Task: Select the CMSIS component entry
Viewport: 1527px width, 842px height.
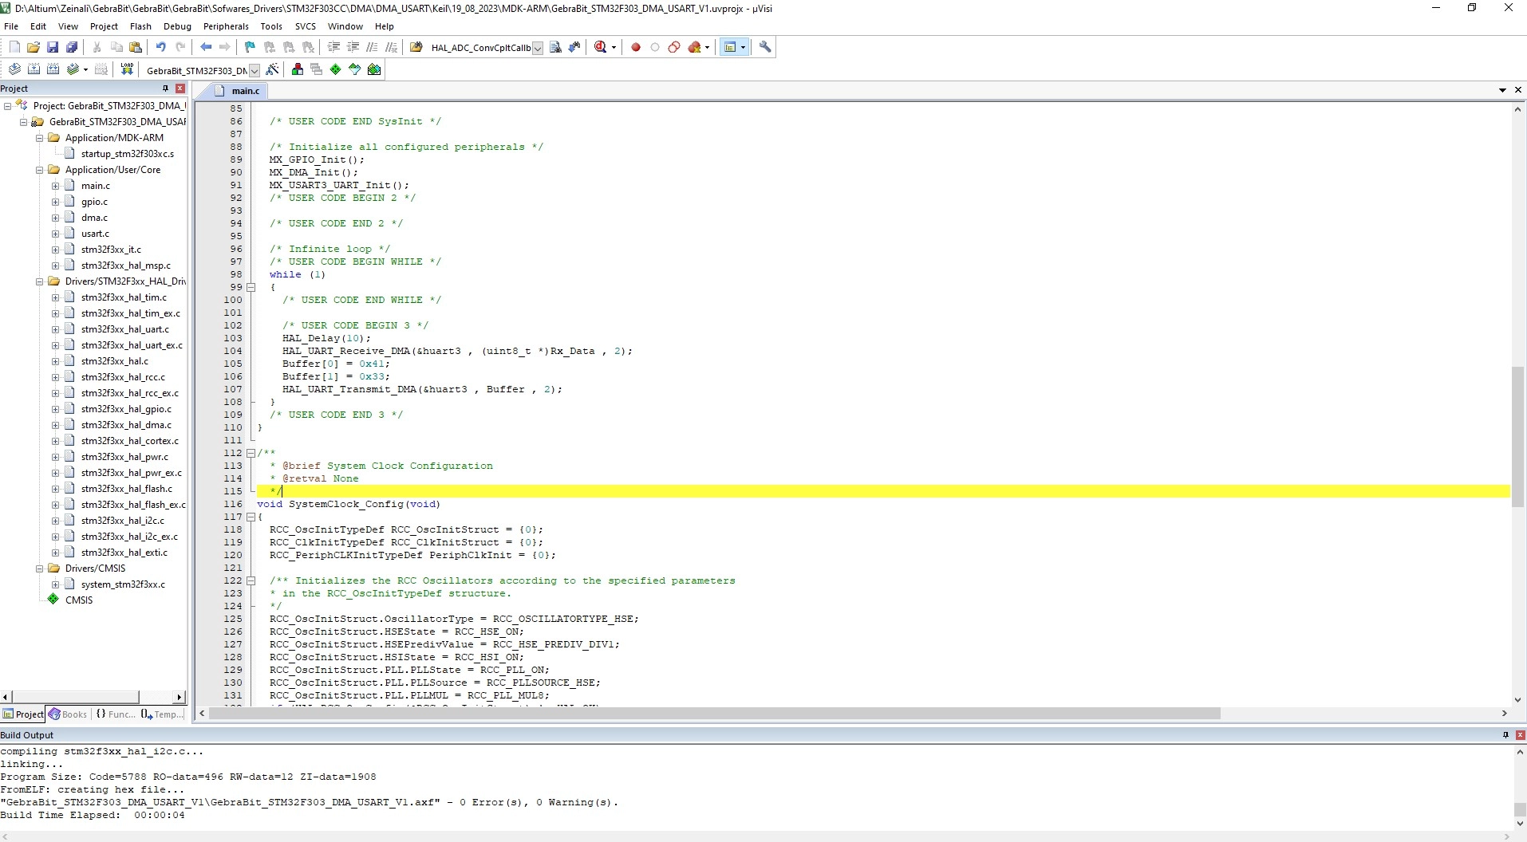Action: tap(79, 600)
